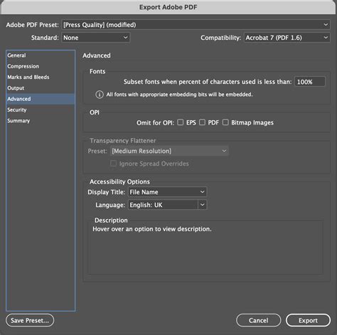Expand the Language combo box arrow
337x335 pixels.
click(203, 205)
